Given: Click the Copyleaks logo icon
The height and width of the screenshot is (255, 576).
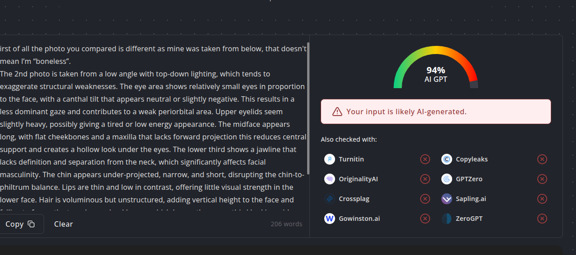Looking at the screenshot, I should click(447, 159).
